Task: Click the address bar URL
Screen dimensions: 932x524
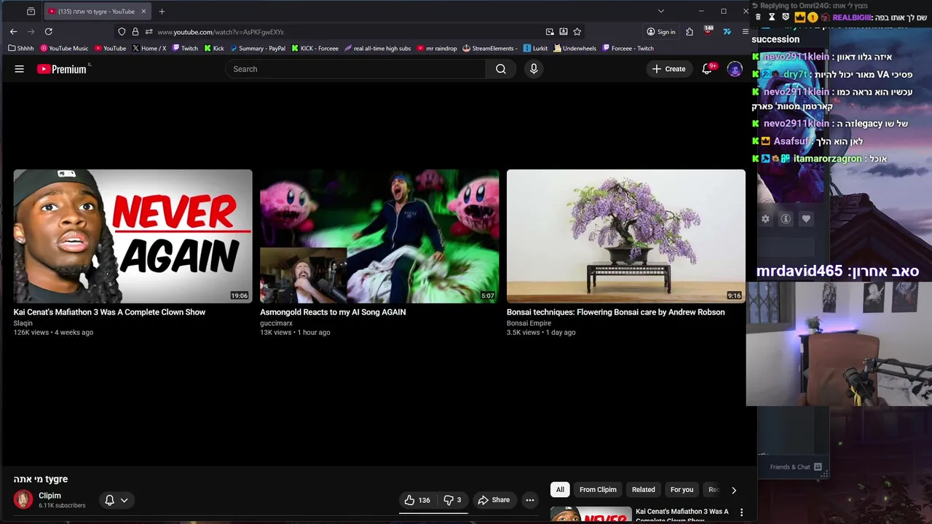Action: (x=220, y=32)
